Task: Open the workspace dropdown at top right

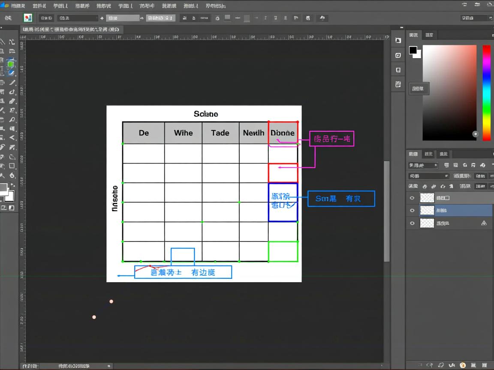Action: [x=474, y=18]
